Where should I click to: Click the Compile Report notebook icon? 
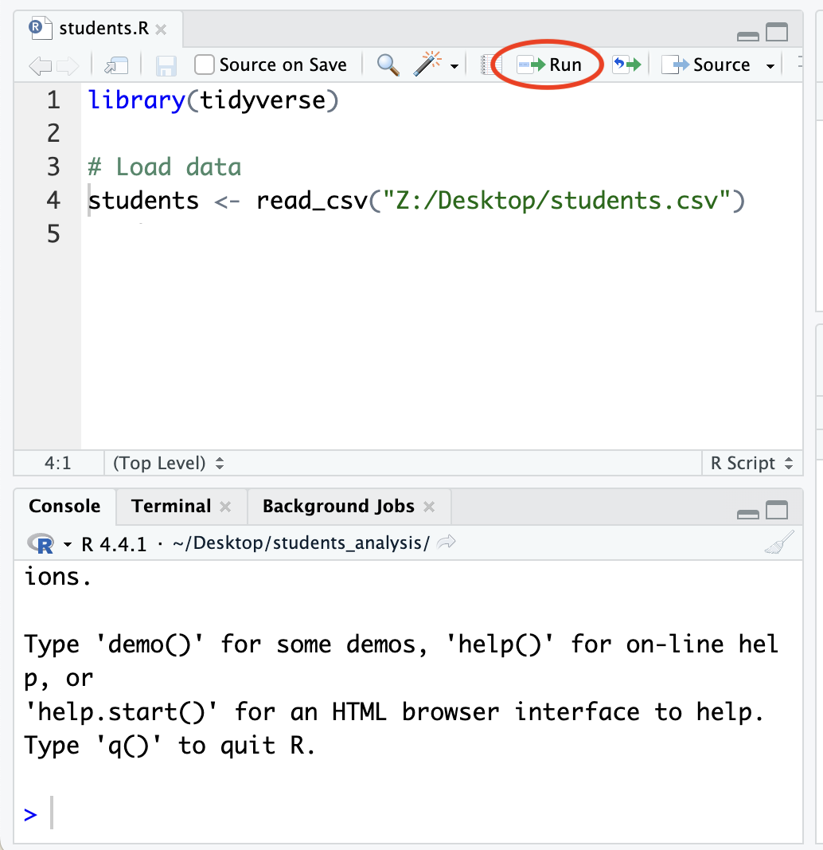click(490, 65)
